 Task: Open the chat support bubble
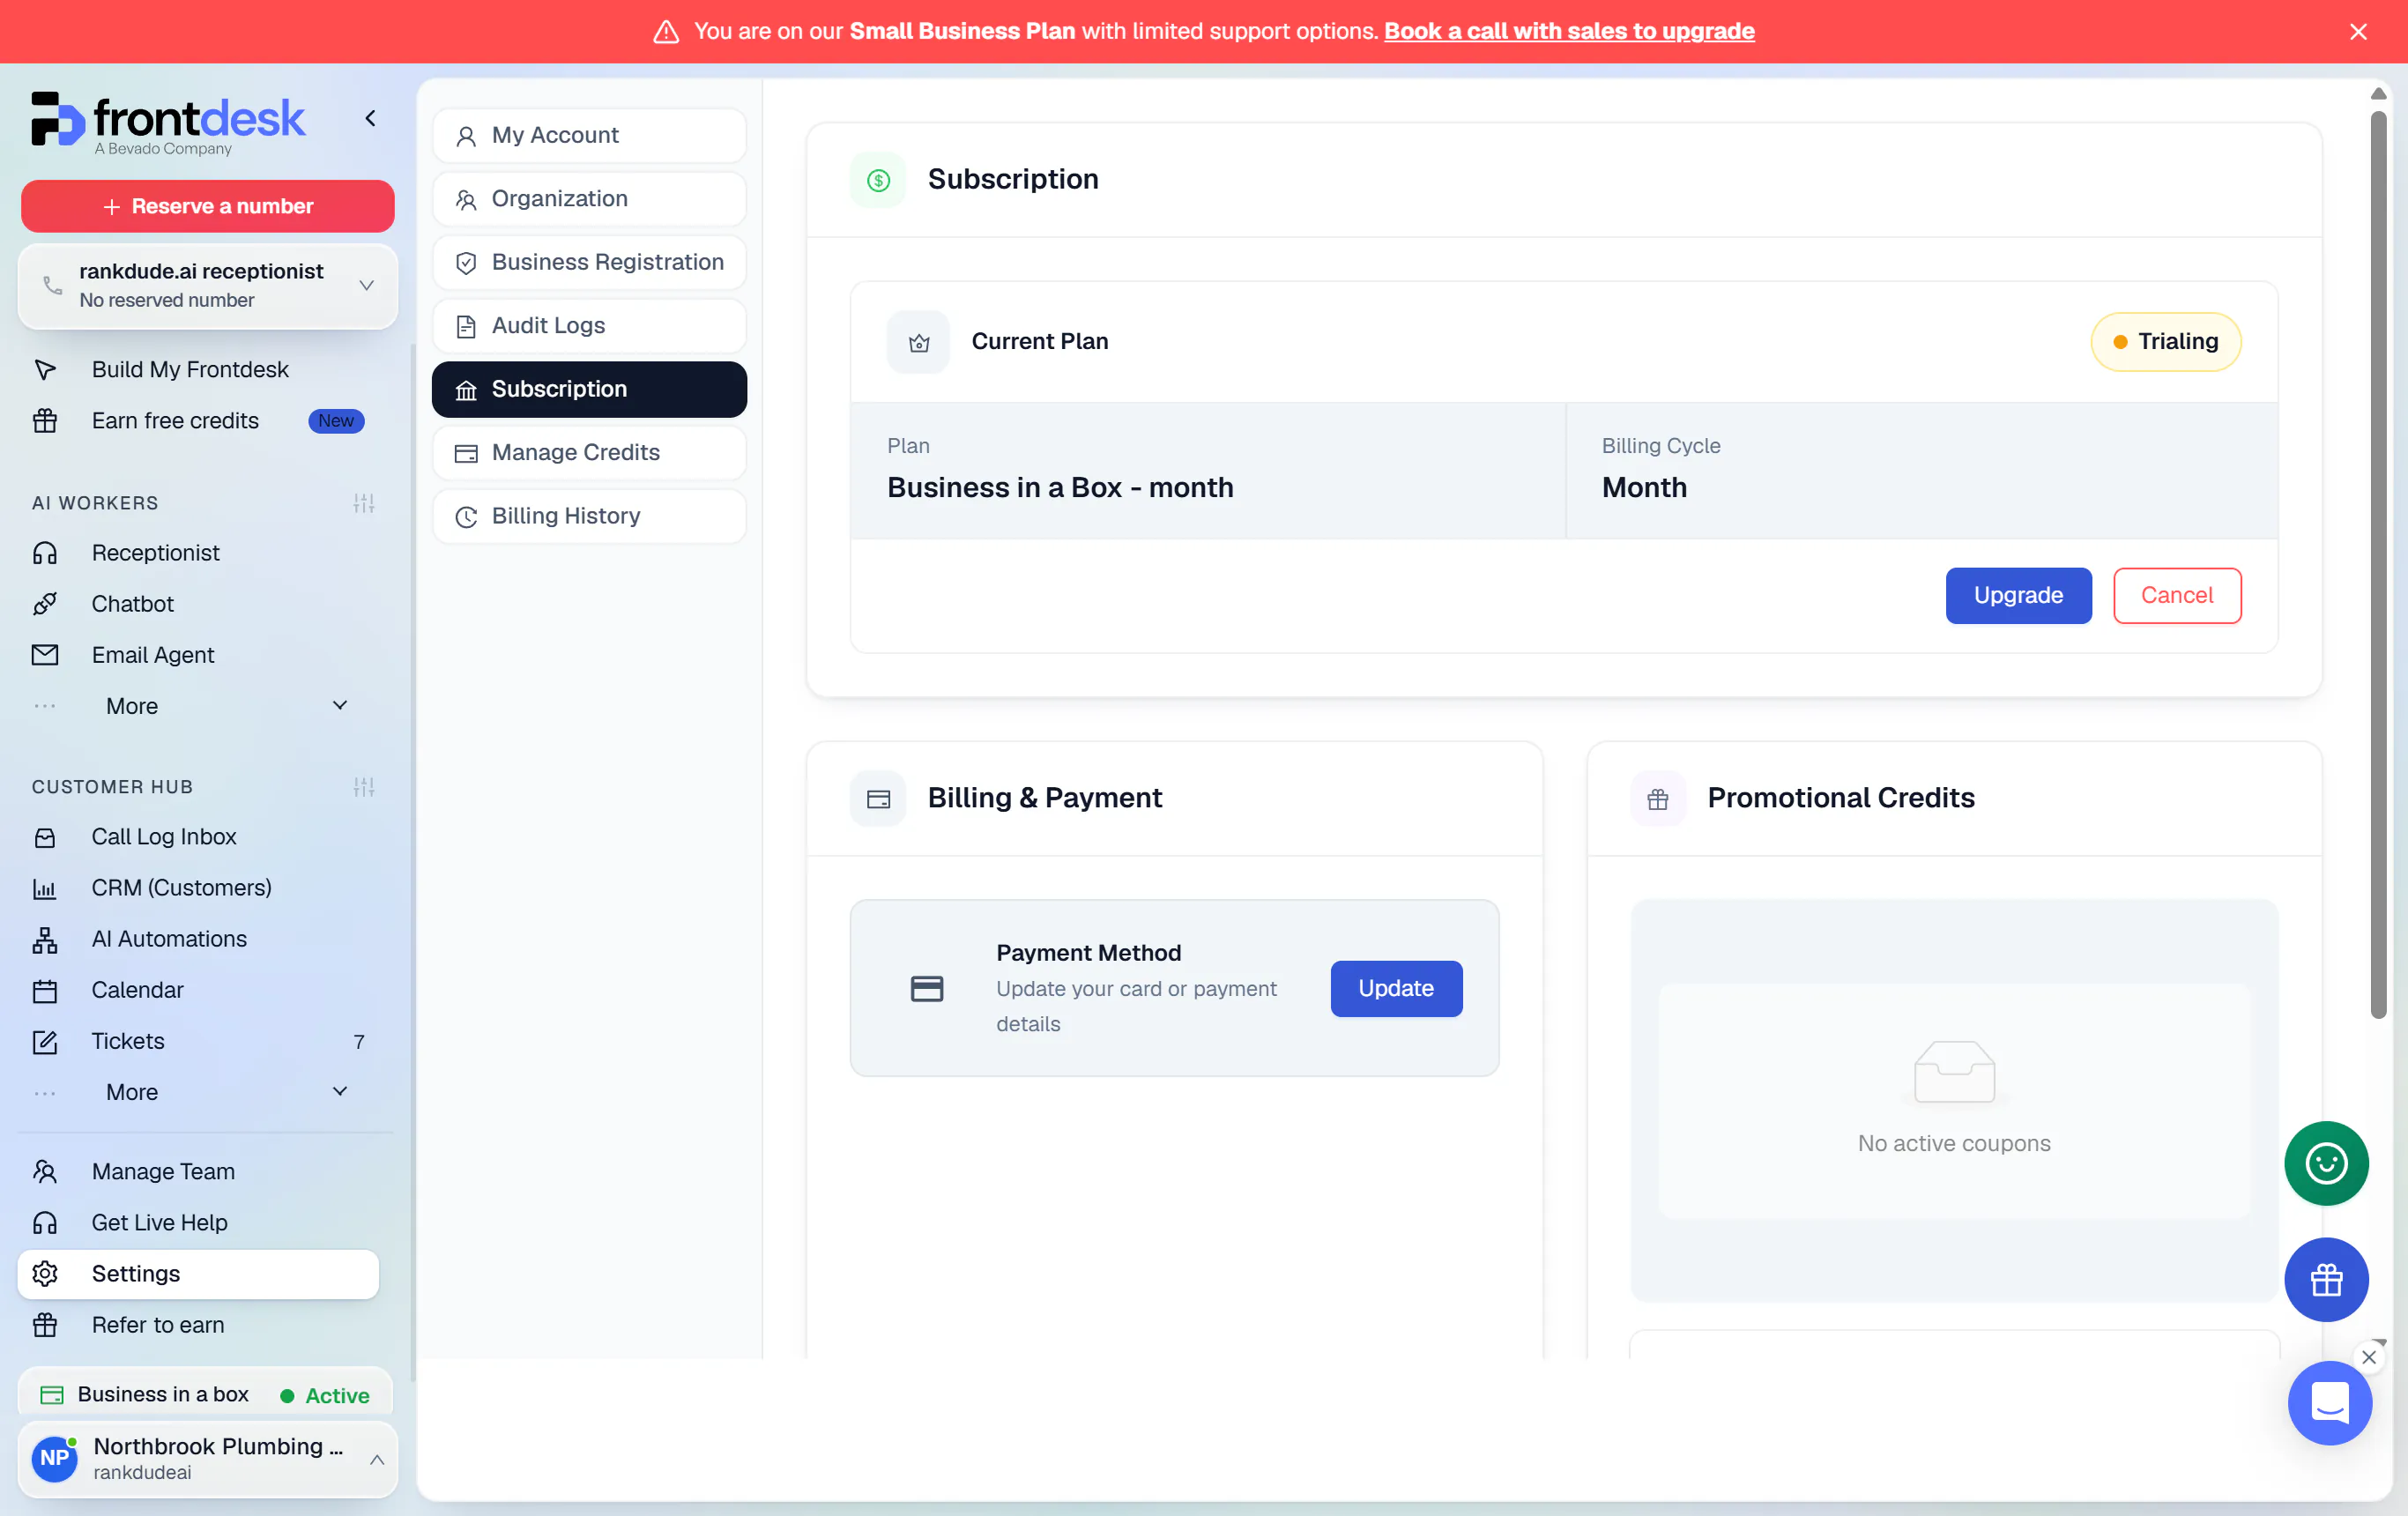(2329, 1402)
